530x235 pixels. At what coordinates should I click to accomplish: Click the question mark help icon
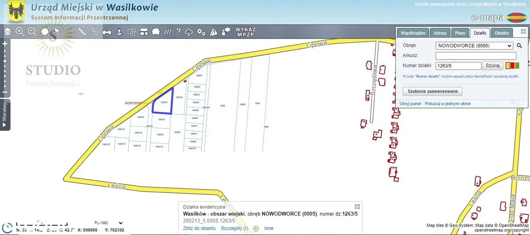(x=178, y=31)
